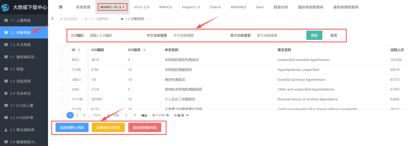This screenshot has width=415, height=146.
Task: Sort table by ID column arrows
Action: [79, 50]
